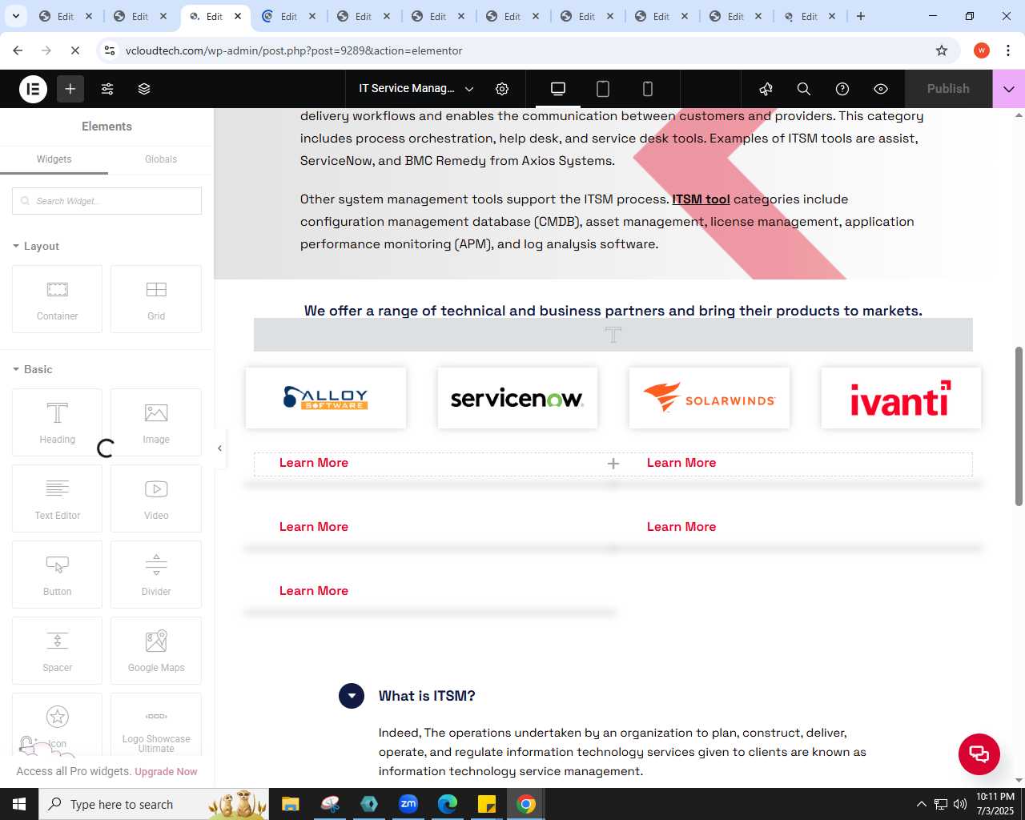Switch to the Widgets tab
This screenshot has width=1025, height=820.
pyautogui.click(x=54, y=159)
